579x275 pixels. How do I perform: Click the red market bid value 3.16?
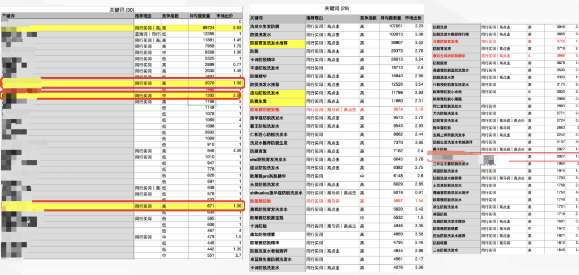point(419,110)
